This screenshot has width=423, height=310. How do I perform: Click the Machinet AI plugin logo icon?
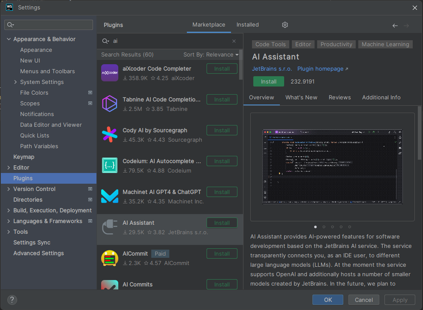(x=110, y=196)
